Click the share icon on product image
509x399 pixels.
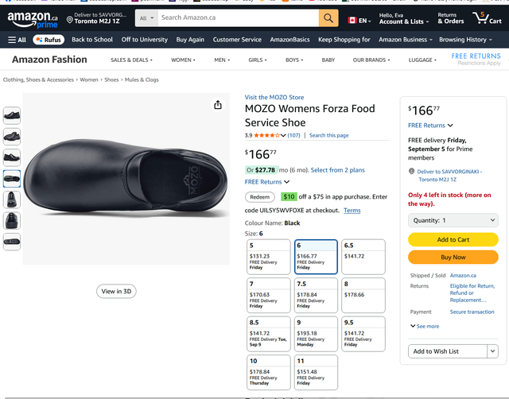pos(218,105)
